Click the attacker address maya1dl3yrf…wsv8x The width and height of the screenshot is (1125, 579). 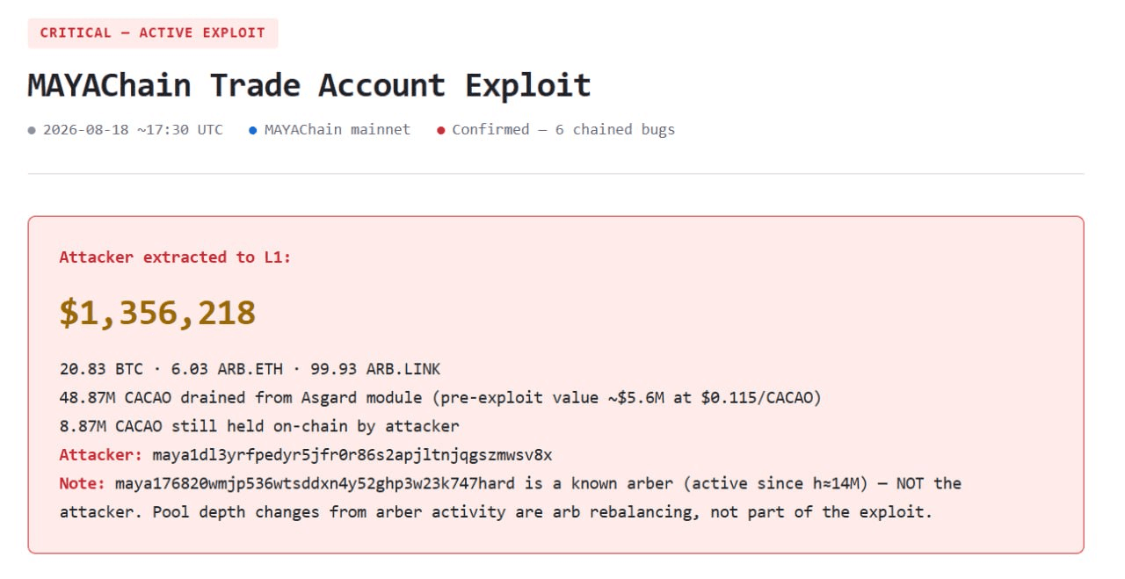352,455
